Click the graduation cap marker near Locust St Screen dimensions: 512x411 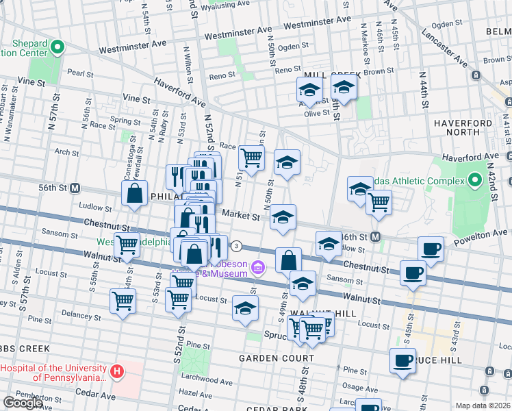point(245,310)
